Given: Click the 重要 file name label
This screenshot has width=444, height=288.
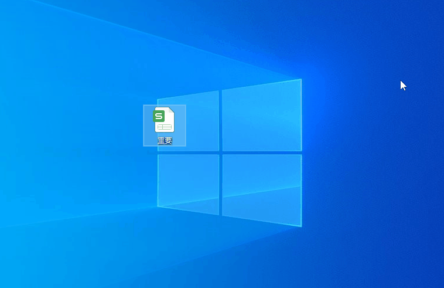Looking at the screenshot, I should pos(165,141).
